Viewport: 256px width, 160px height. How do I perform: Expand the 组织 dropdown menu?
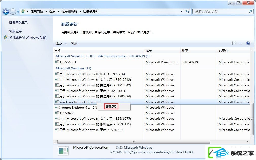[61, 43]
